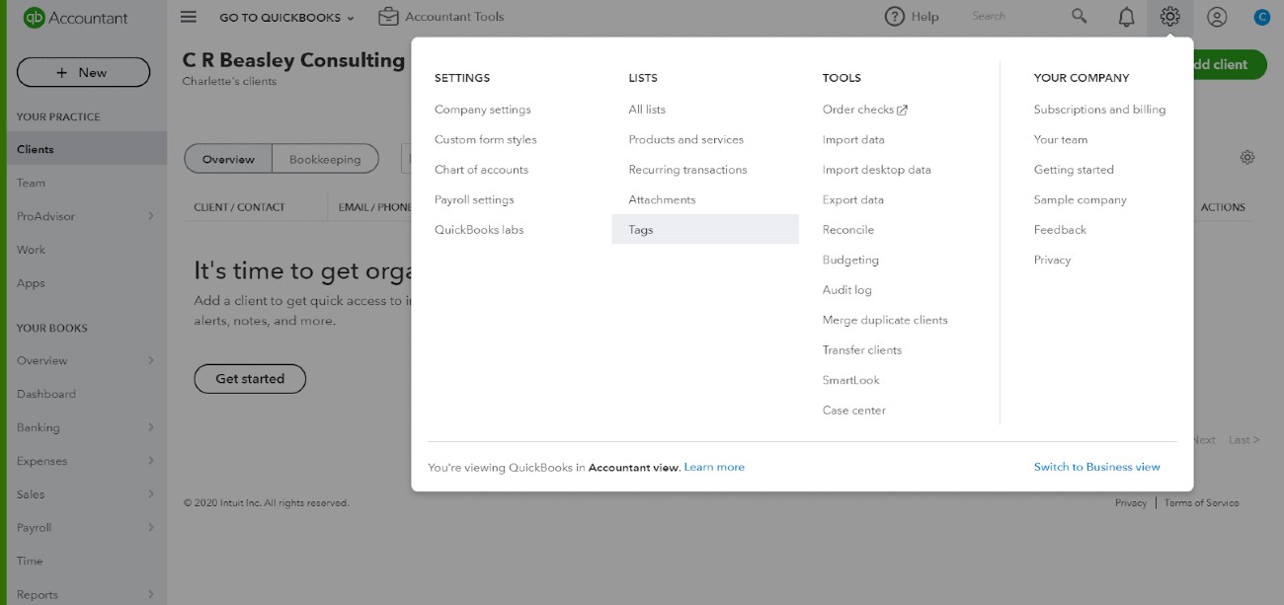Screen dimensions: 1284x605
Task: Expand the ProAdvisor sidebar chevron
Action: 151,216
